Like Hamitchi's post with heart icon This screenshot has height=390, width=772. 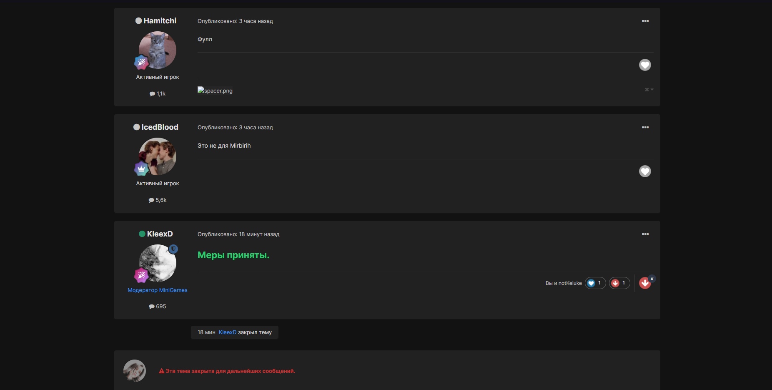645,65
